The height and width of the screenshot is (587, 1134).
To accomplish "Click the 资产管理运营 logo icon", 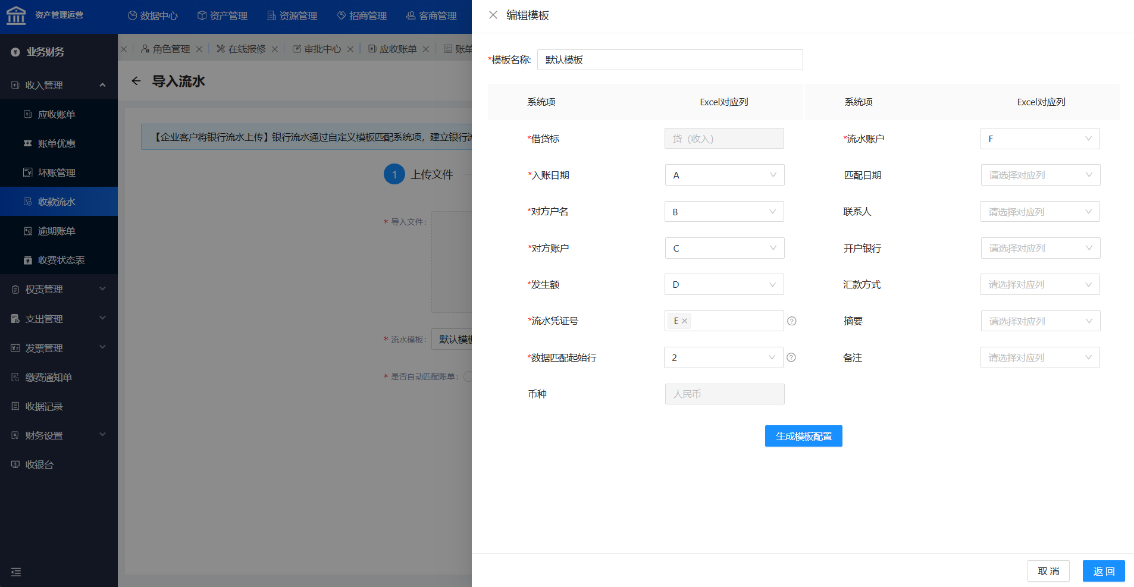I will point(16,15).
